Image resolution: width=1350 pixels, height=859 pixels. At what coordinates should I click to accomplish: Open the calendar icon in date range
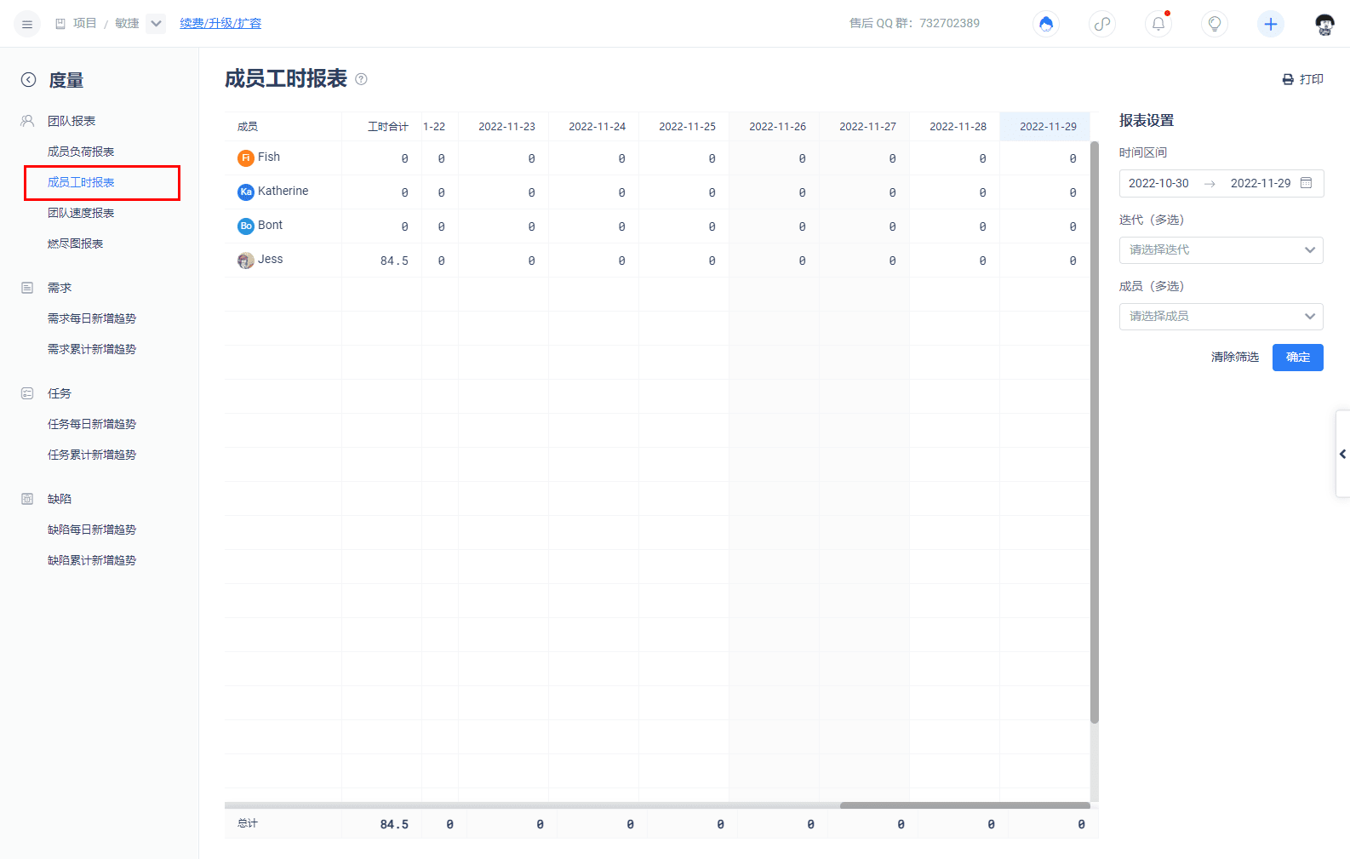coord(1307,183)
